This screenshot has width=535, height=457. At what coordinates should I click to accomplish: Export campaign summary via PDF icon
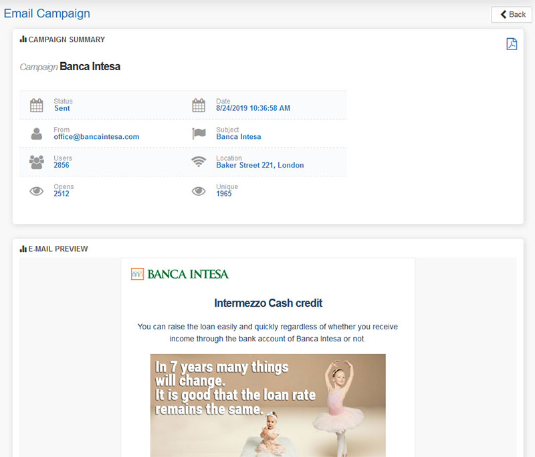pyautogui.click(x=512, y=44)
